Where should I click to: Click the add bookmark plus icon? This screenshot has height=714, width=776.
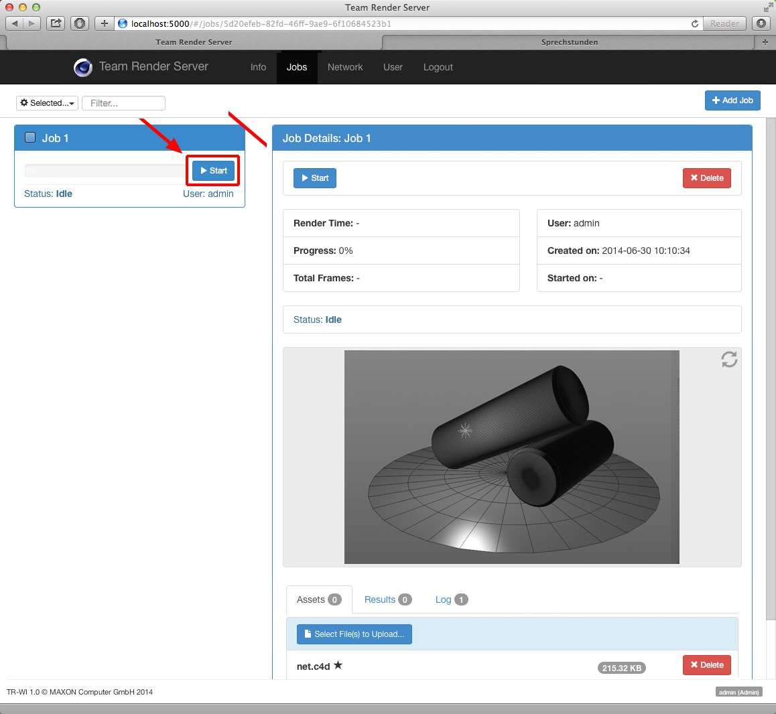(x=104, y=23)
